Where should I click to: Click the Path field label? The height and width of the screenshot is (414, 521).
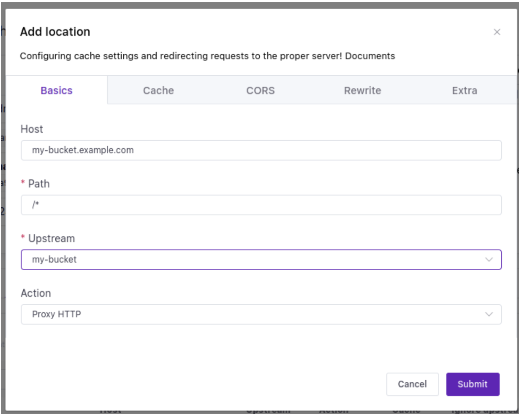[39, 184]
